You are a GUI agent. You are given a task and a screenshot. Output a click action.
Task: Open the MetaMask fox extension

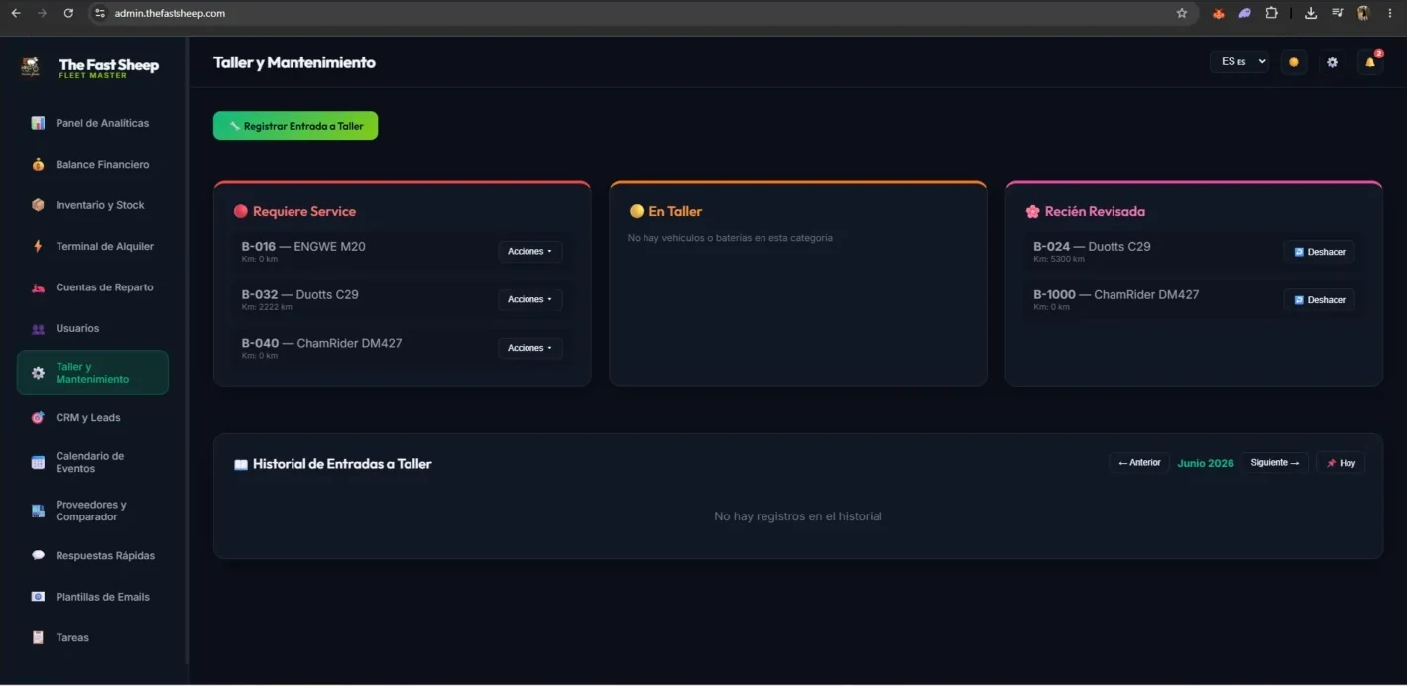[x=1219, y=13]
